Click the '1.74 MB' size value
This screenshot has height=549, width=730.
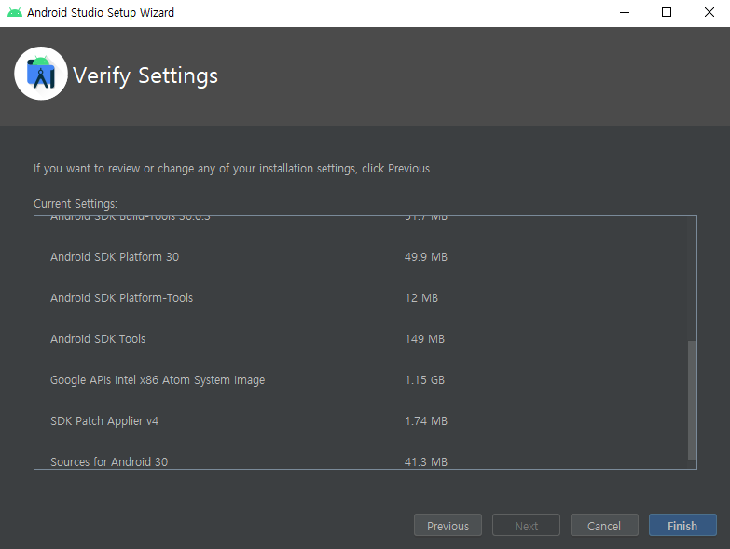[425, 421]
